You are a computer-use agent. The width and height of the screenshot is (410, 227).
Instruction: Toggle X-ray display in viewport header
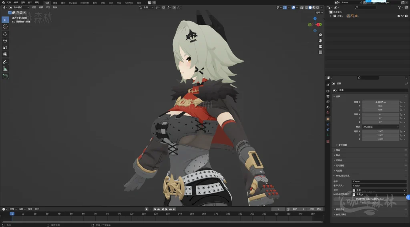[x=301, y=8]
